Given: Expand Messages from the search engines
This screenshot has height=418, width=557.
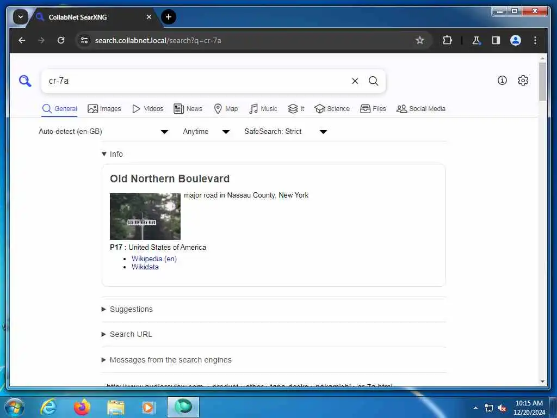Looking at the screenshot, I should (166, 360).
